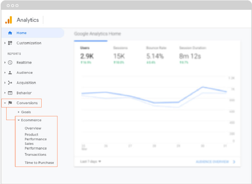Viewport: 252px width, 184px height.
Task: Open the Last 7 days dropdown
Action: click(90, 161)
